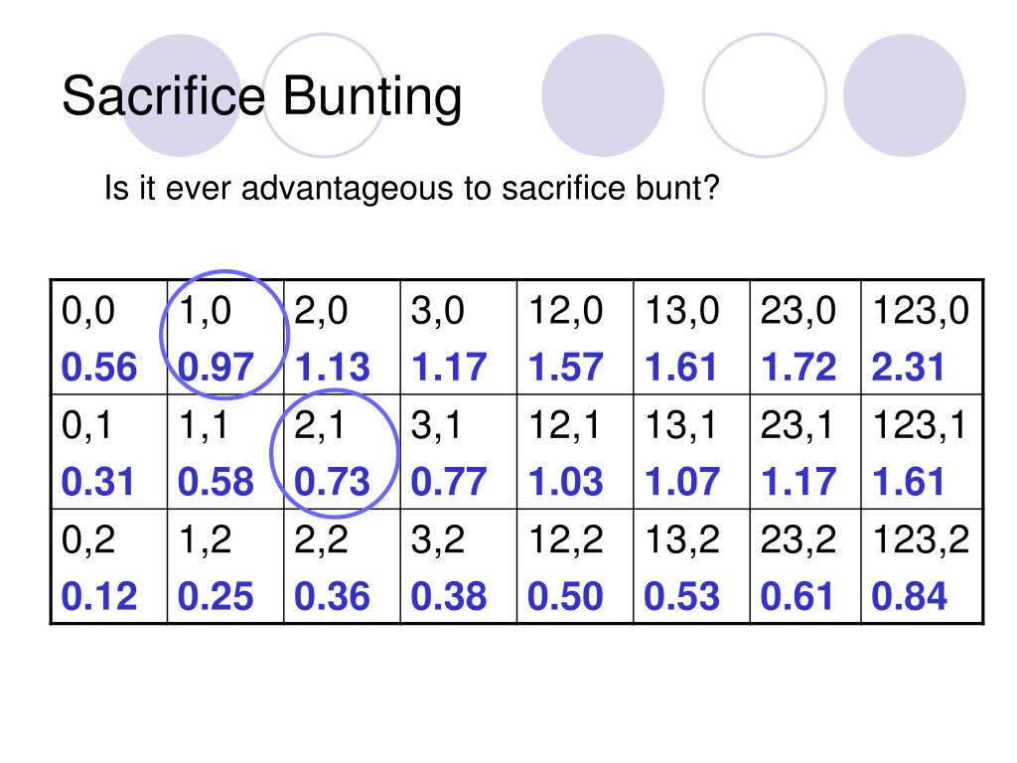Click the 23,1 cell showing 1.17
Viewport: 1017px width, 763px height.
[x=805, y=452]
